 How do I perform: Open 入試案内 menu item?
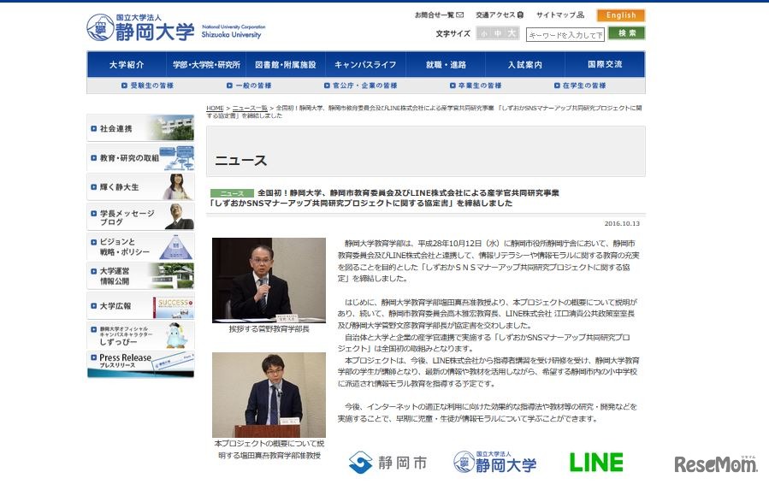pos(524,64)
